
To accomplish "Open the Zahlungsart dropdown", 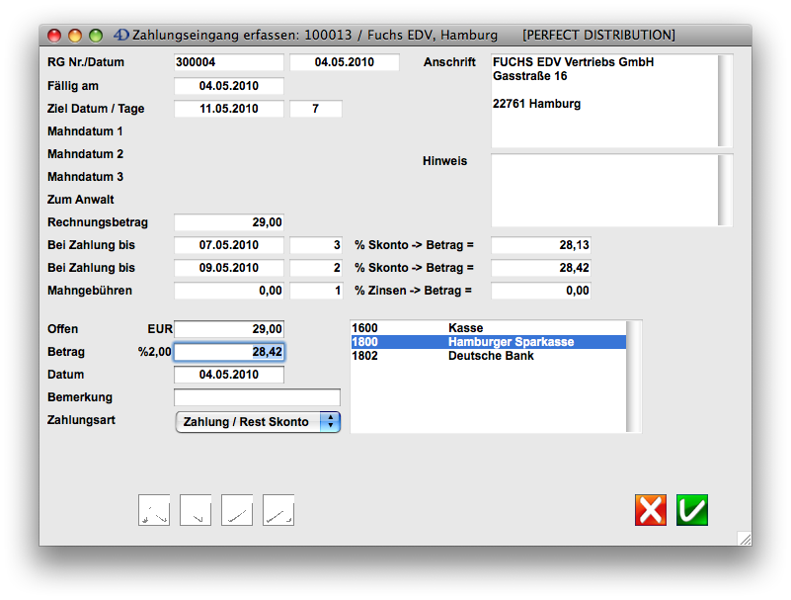I will [258, 422].
